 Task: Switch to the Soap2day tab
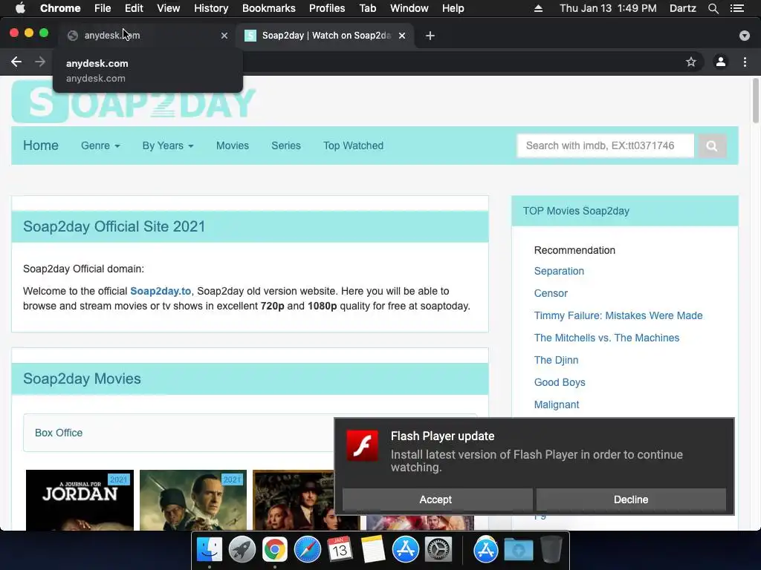pyautogui.click(x=326, y=36)
